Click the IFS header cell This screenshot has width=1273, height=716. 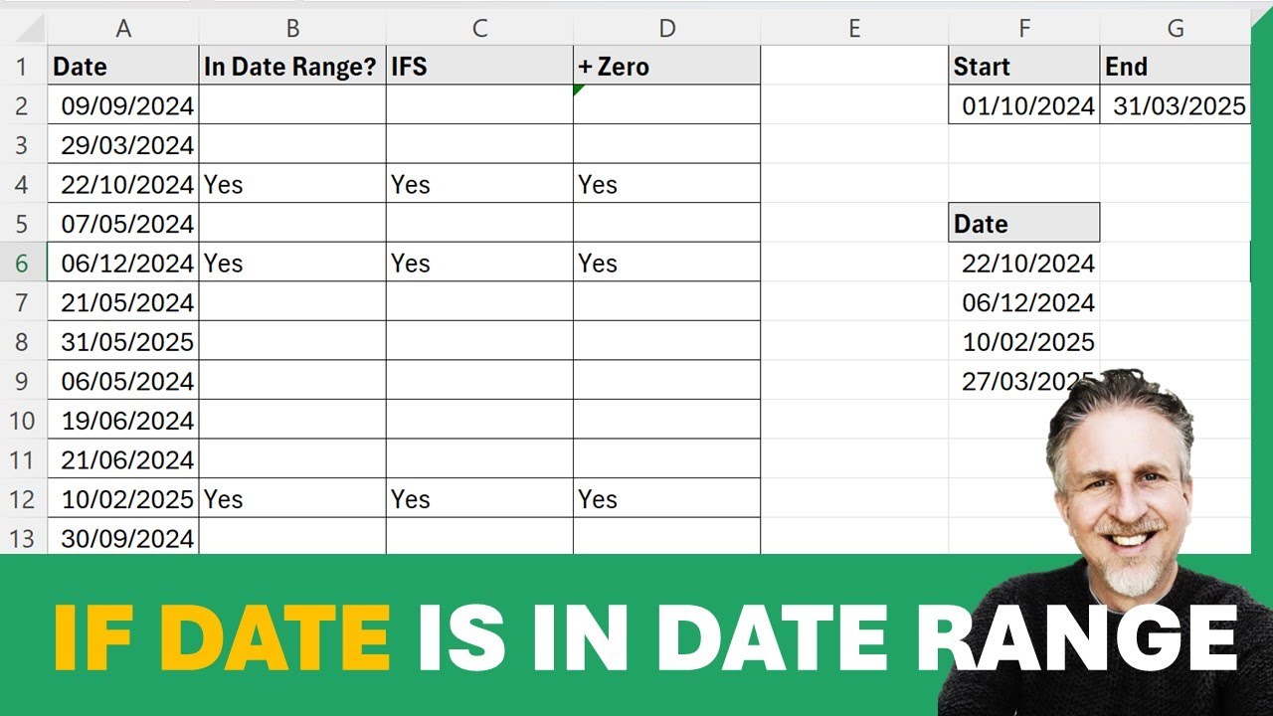tap(479, 67)
